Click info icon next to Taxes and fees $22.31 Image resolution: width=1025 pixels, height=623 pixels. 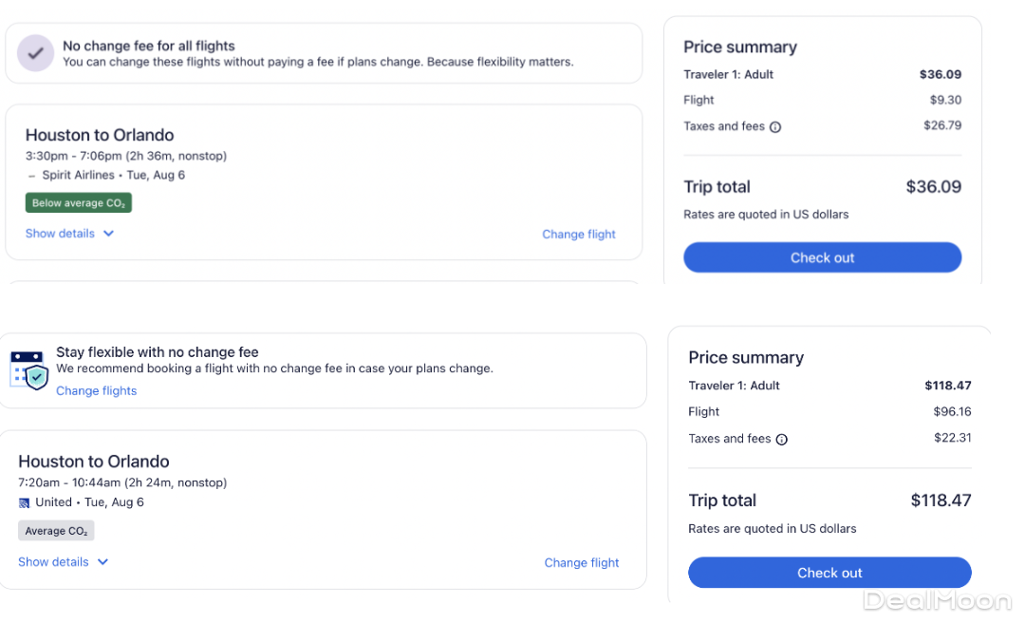(782, 440)
